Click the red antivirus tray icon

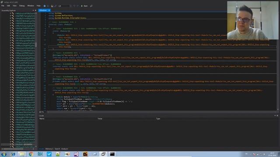(x=254, y=154)
